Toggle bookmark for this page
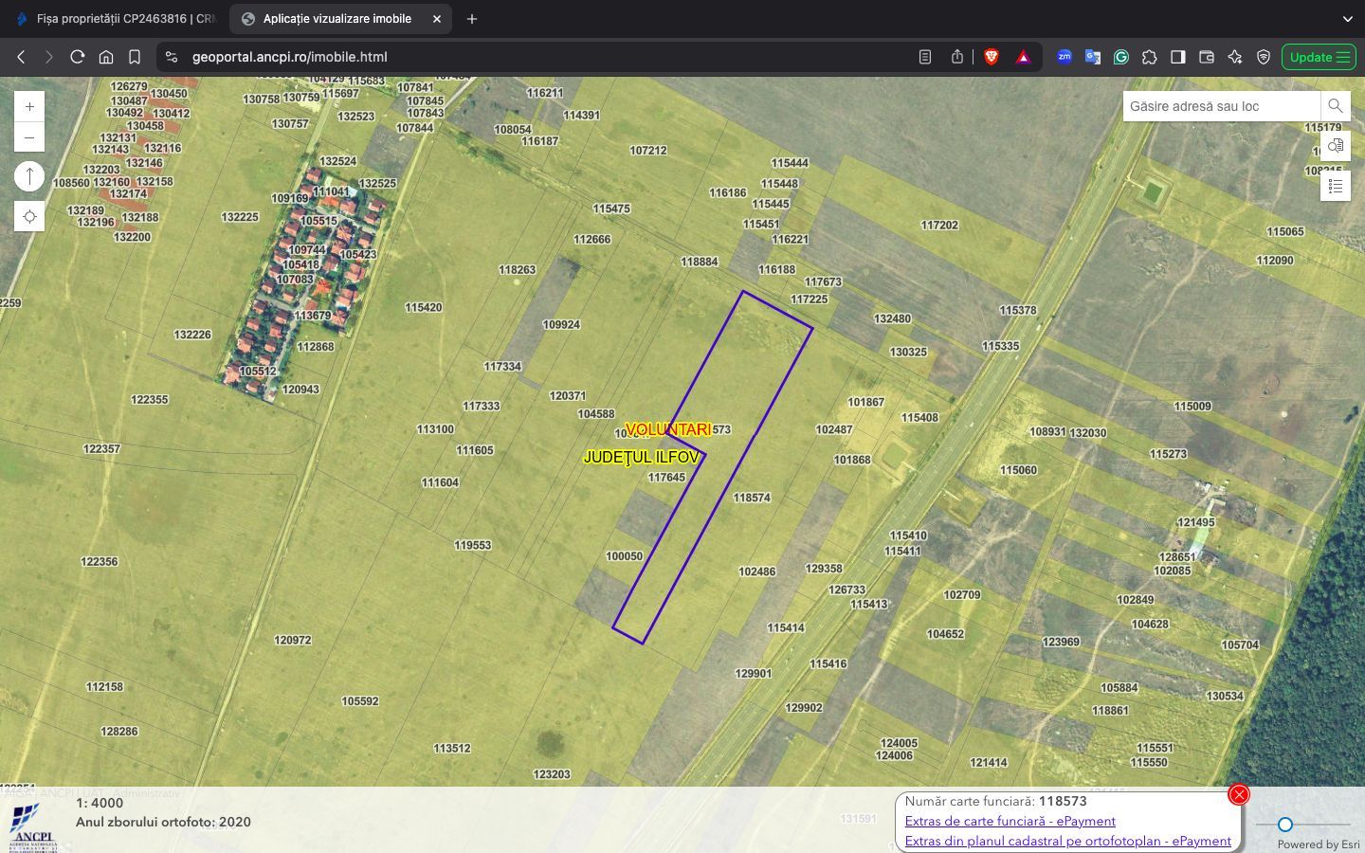Image resolution: width=1365 pixels, height=853 pixels. (135, 57)
